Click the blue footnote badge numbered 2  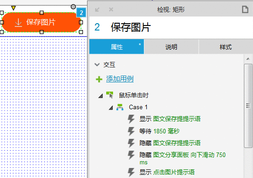pyautogui.click(x=81, y=13)
